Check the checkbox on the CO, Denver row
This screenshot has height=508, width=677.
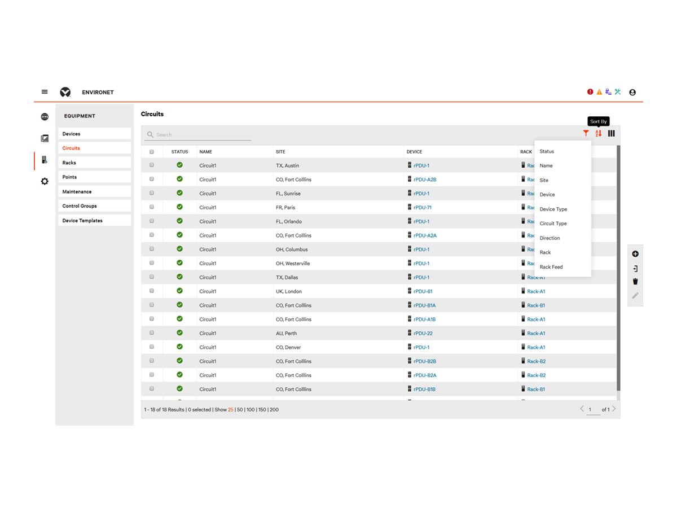151,347
